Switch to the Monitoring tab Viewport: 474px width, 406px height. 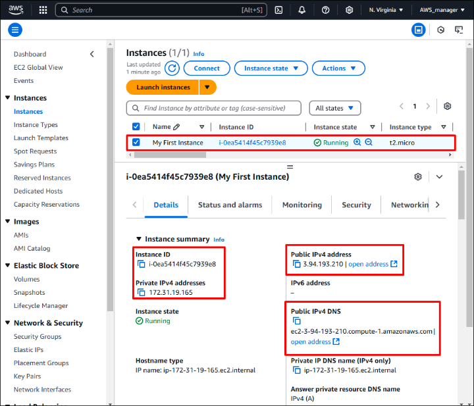pos(302,205)
